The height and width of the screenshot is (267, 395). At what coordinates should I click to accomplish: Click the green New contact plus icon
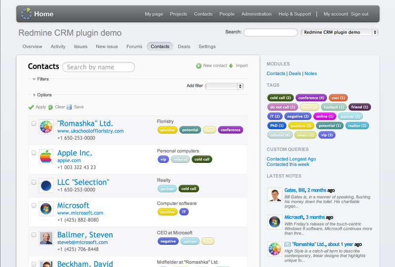199,66
